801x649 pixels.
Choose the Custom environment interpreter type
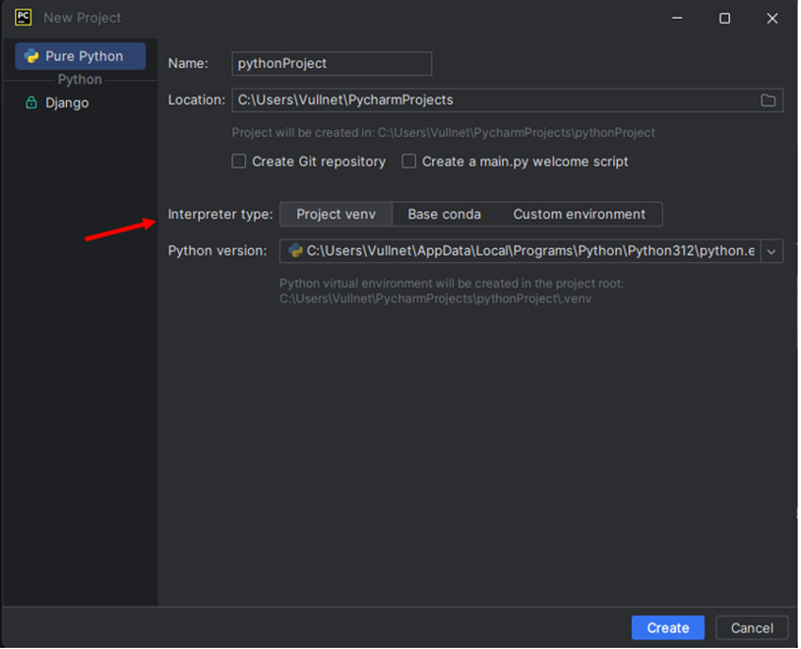click(579, 214)
